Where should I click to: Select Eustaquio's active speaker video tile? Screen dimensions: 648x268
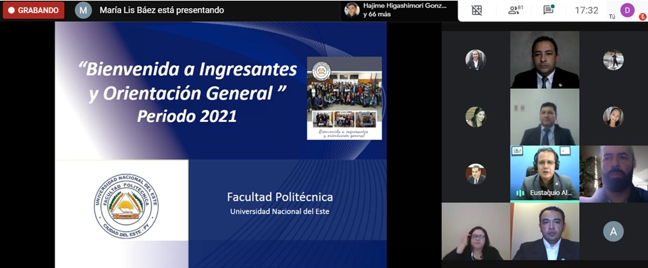545,174
